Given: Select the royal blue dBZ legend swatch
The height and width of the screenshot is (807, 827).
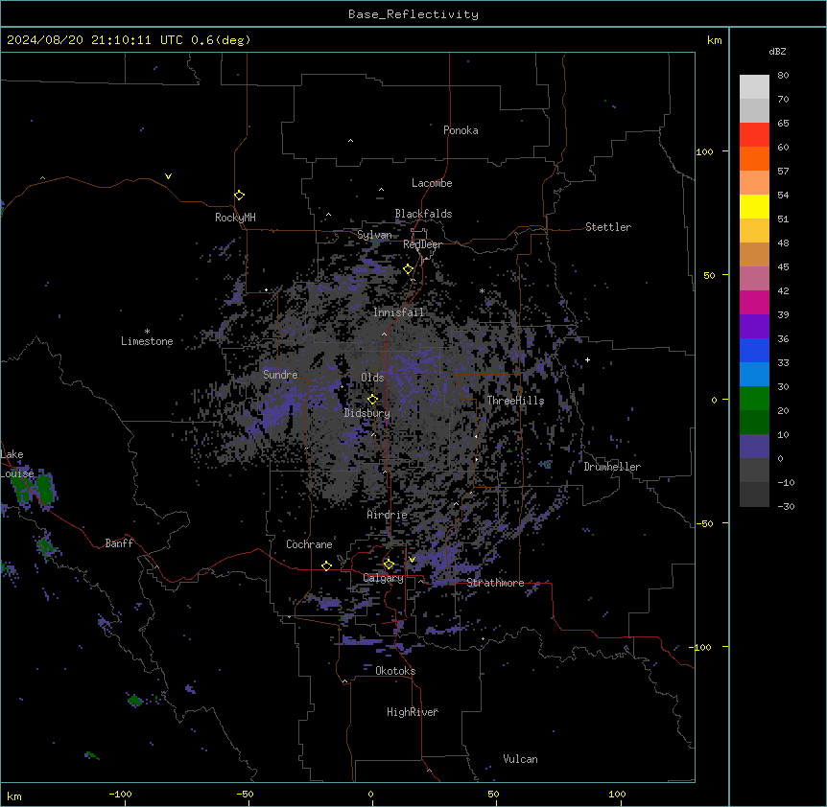Looking at the screenshot, I should point(754,350).
